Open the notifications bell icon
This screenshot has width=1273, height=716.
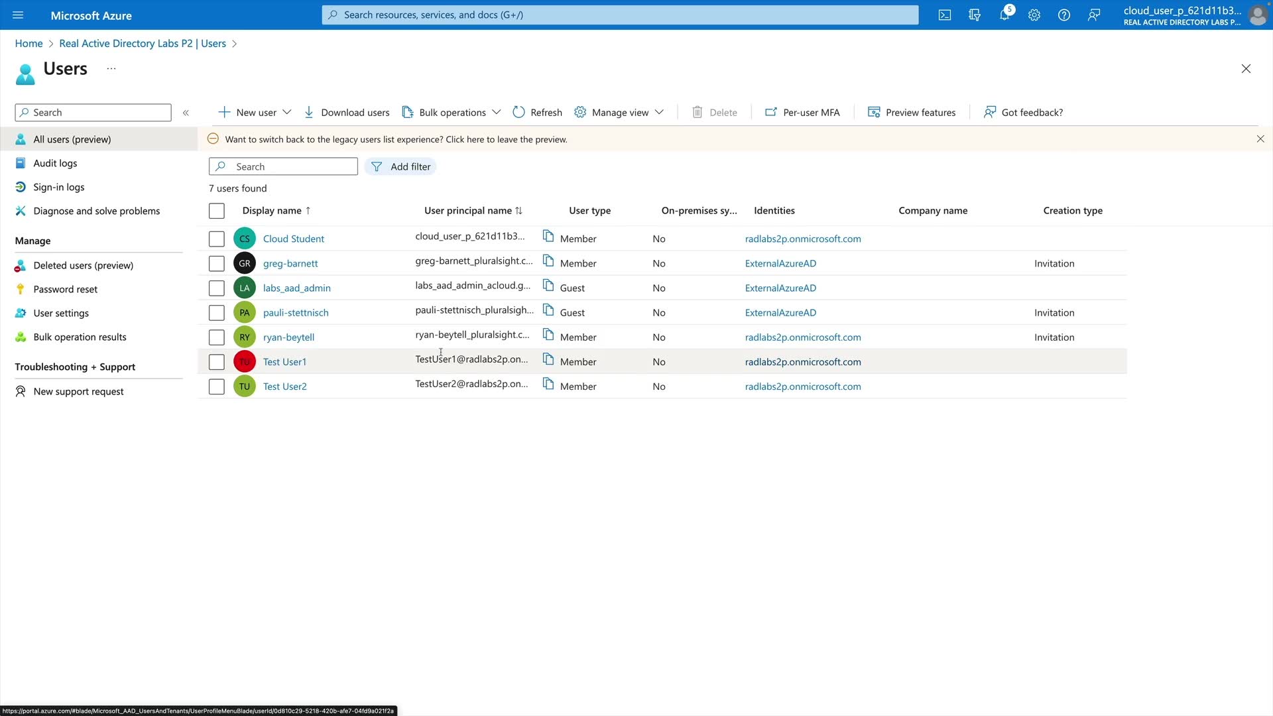(x=1004, y=15)
